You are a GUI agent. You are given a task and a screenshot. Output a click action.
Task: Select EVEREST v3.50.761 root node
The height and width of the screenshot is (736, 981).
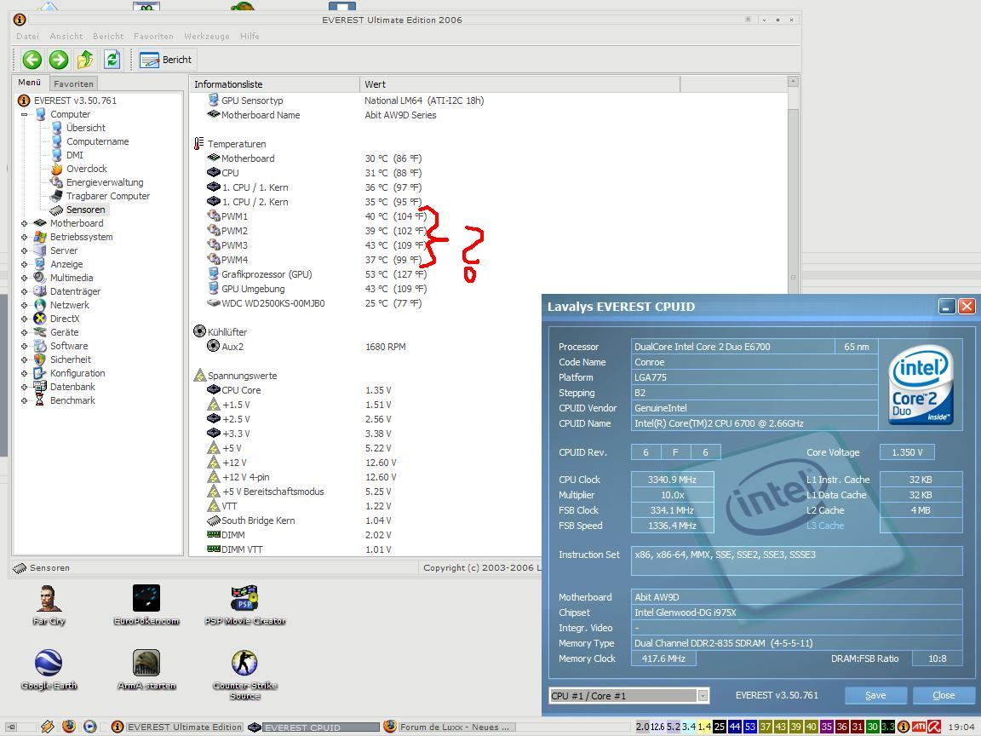pyautogui.click(x=75, y=101)
